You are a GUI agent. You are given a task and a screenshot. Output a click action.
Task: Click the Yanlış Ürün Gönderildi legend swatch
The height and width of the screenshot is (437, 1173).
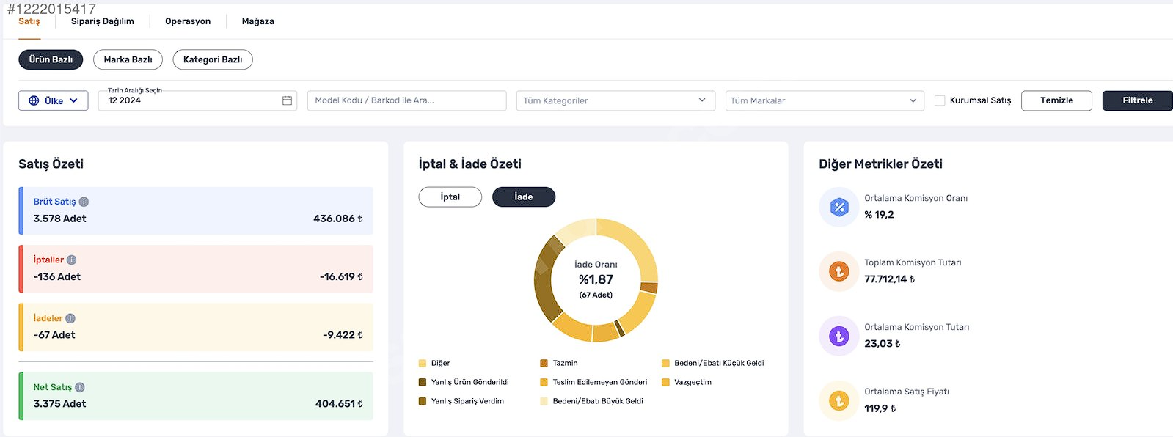[423, 382]
